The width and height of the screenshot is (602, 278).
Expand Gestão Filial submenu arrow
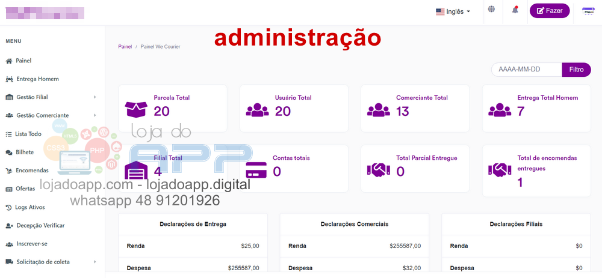click(x=95, y=97)
